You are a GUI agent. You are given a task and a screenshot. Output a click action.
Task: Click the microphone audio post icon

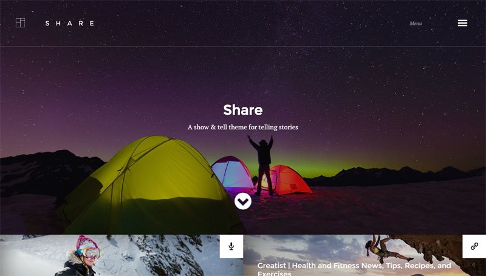tap(231, 246)
